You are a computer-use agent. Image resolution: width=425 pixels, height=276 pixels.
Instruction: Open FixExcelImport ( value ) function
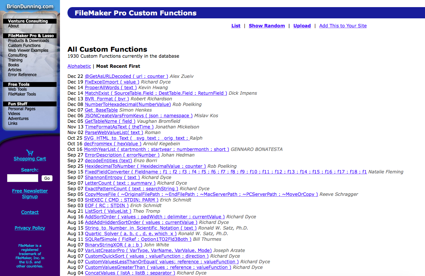pos(112,82)
